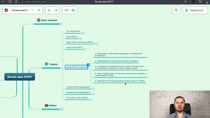Expand the психологии РОПов counter badge

[96, 44]
